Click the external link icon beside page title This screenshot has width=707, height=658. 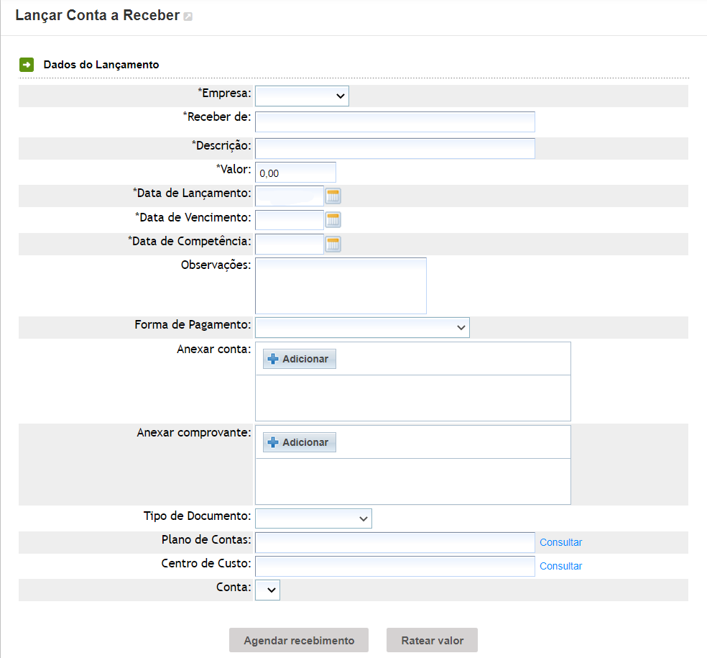[x=188, y=17]
